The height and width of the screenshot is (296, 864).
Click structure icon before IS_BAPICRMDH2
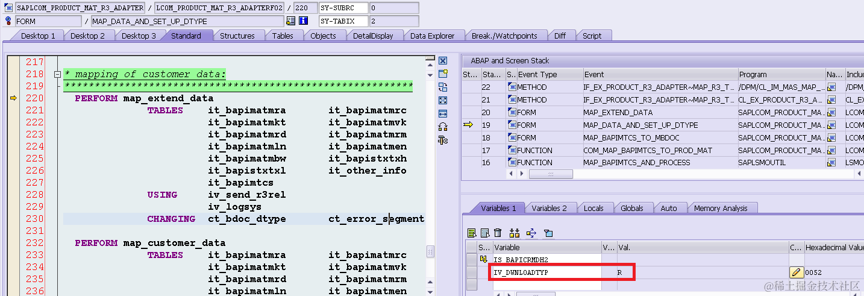coord(483,259)
